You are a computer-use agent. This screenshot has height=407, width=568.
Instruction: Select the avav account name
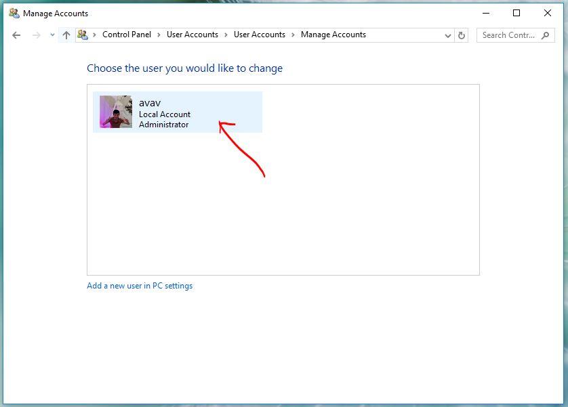[150, 103]
